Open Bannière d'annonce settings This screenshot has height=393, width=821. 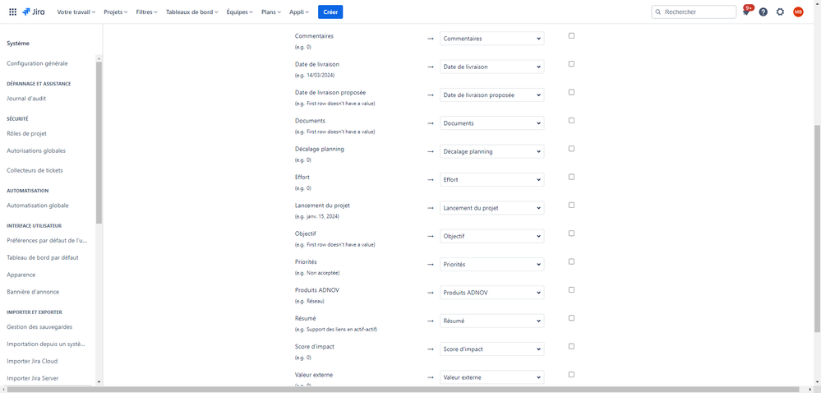[x=33, y=291]
